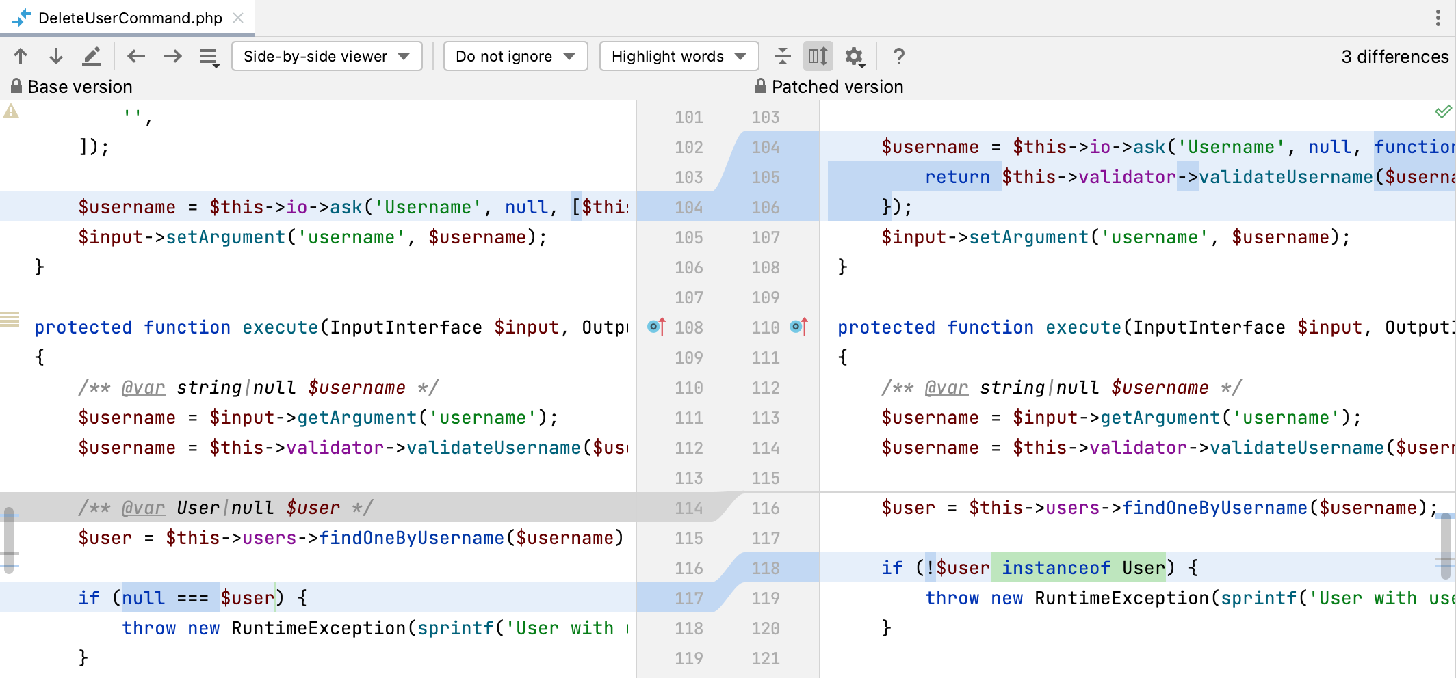Click 'setArgument' in the base pane
Image resolution: width=1456 pixels, height=678 pixels.
225,237
